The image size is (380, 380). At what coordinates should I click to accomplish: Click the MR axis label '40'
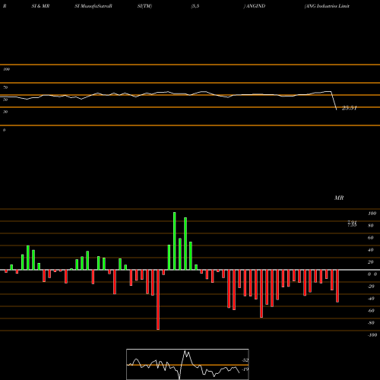pyautogui.click(x=371, y=250)
